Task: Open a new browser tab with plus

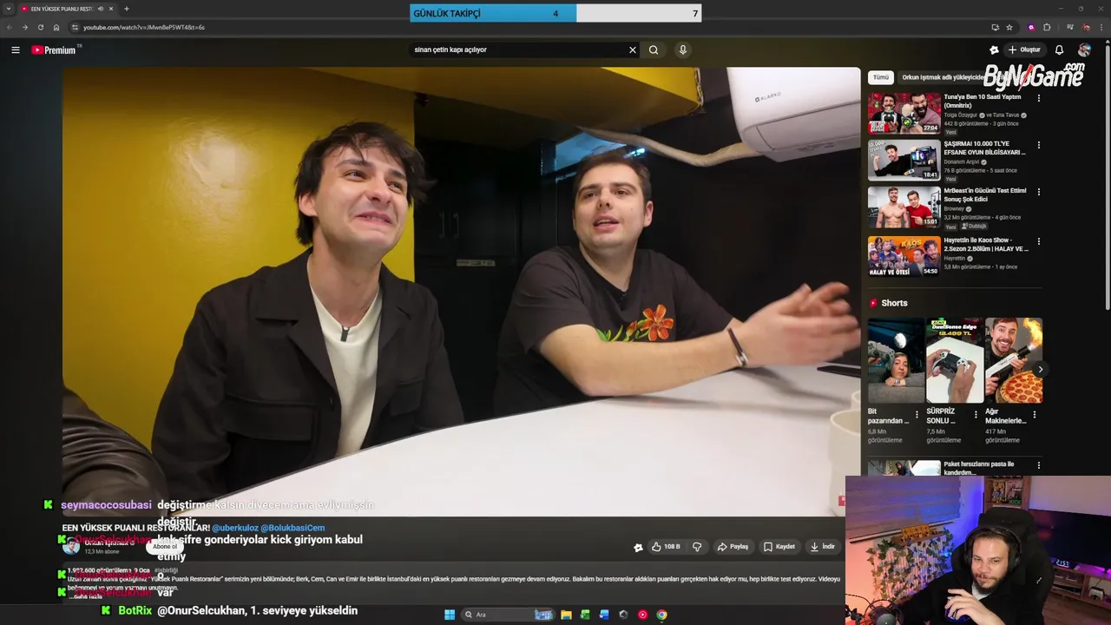Action: (x=127, y=9)
